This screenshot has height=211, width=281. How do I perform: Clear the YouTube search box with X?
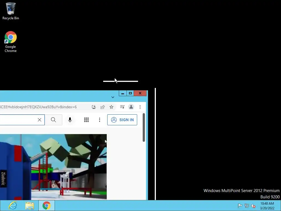point(40,120)
